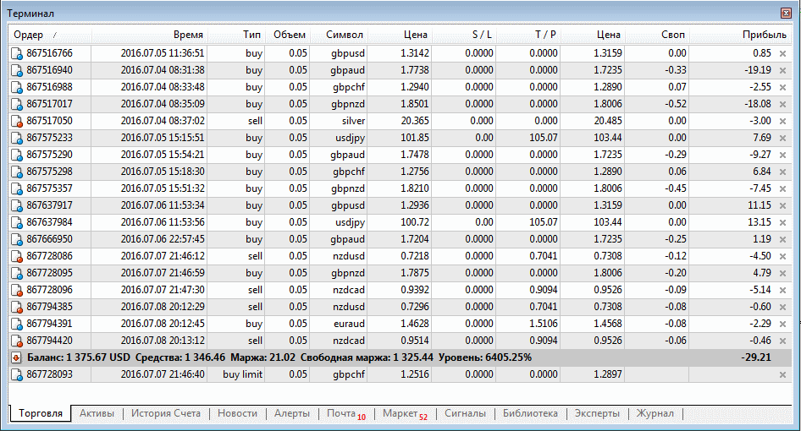The width and height of the screenshot is (801, 431).
Task: Switch to the Торговля tab
Action: point(41,413)
